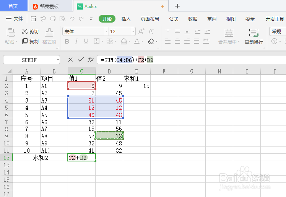Toggle Bold formatting
This screenshot has height=197, width=286.
(67, 42)
